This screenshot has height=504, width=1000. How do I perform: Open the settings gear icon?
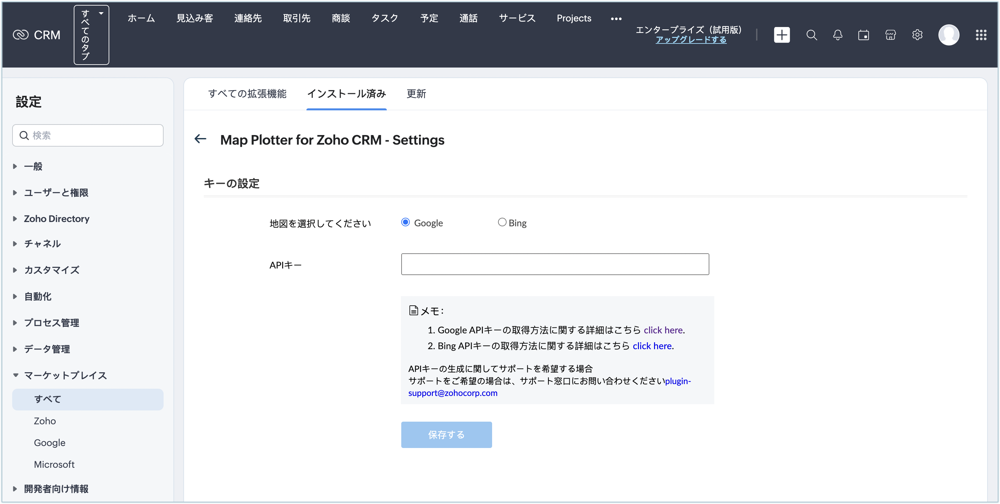pos(917,35)
